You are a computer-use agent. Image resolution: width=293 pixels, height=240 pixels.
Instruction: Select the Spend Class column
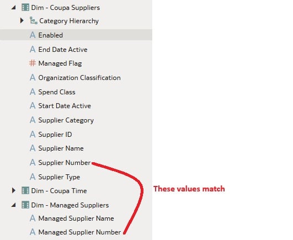[57, 92]
